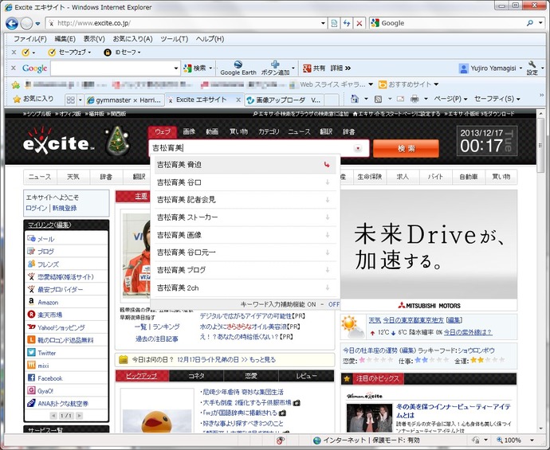Open Google toolbar settings wrench
Viewport: 550px width, 450px height.
point(532,65)
